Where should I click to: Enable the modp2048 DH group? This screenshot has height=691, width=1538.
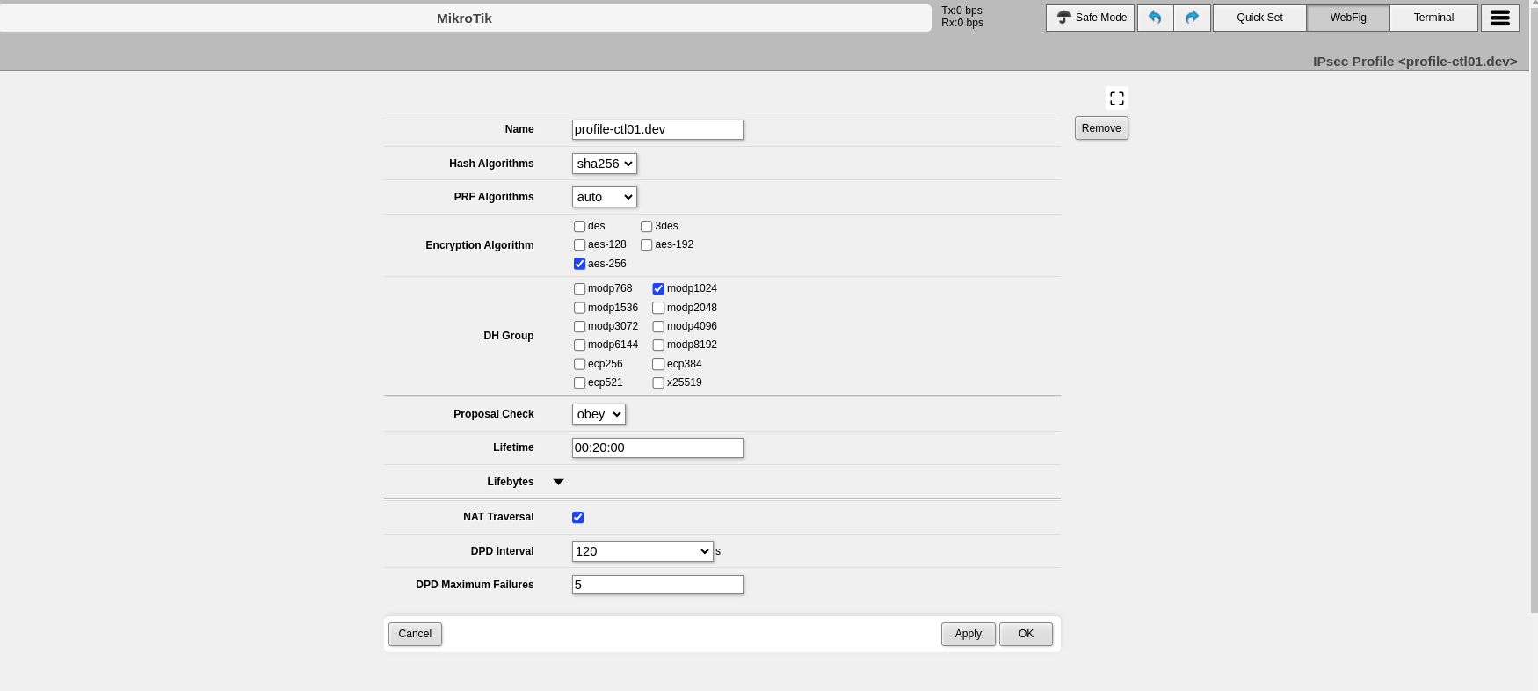click(658, 308)
